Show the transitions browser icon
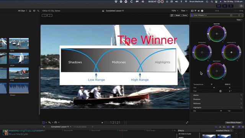This screenshot has height=138, width=245. pos(243,127)
